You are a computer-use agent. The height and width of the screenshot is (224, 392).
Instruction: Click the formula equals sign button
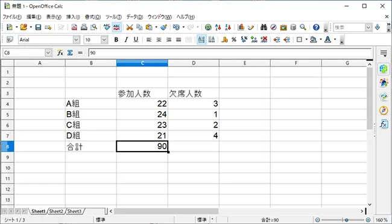point(80,53)
